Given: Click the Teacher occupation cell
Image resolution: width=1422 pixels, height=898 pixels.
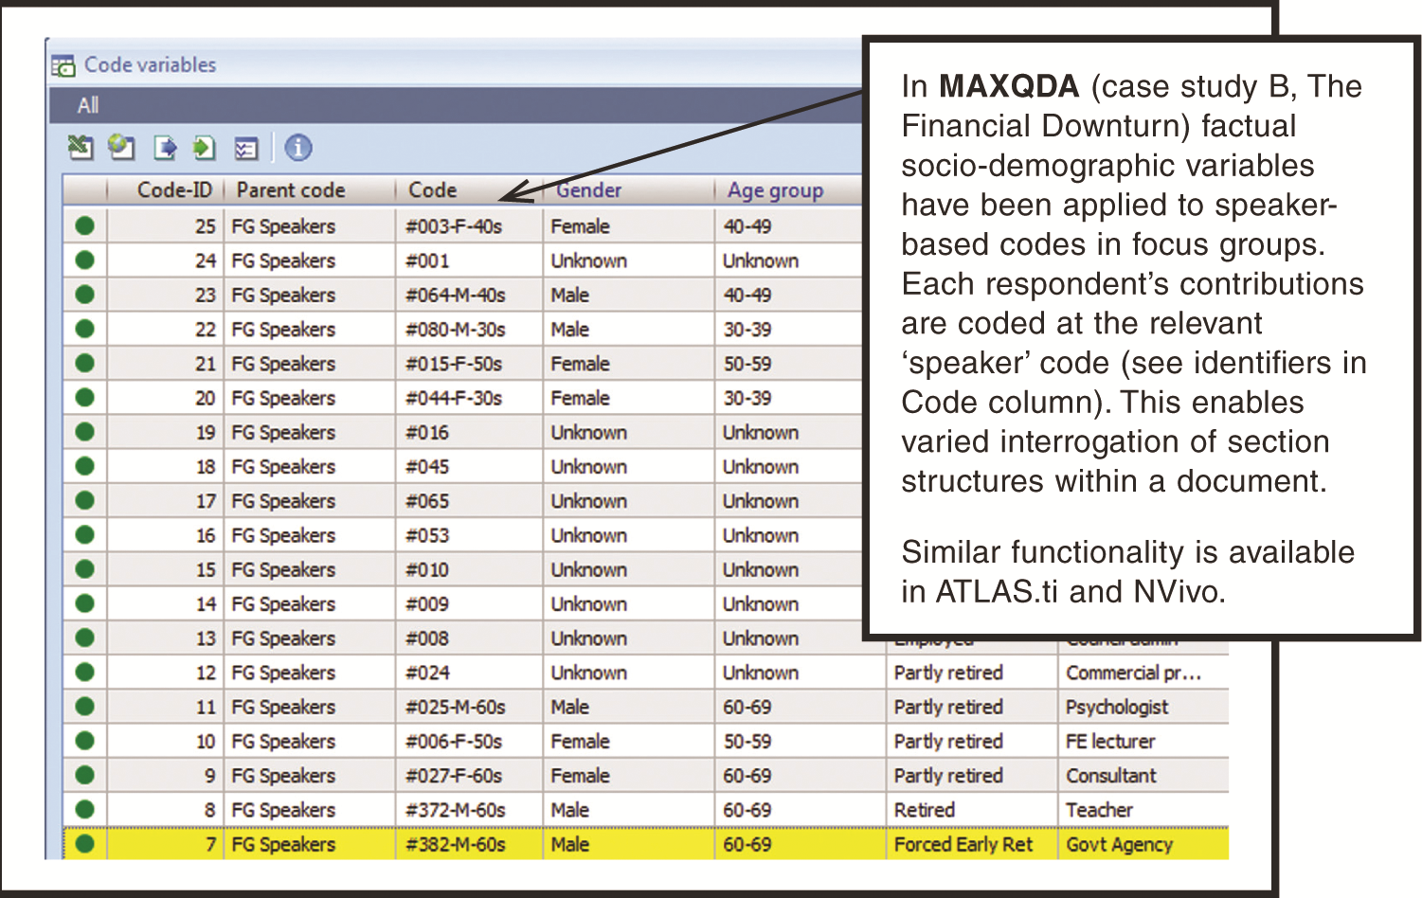Looking at the screenshot, I should 1143,809.
